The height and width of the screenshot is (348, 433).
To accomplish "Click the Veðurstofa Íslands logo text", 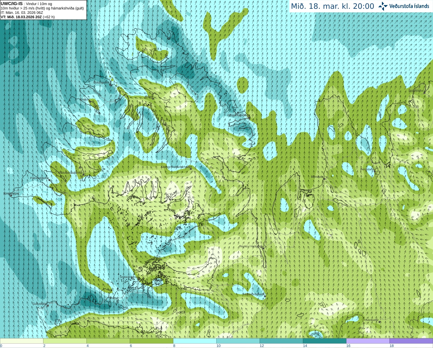I will 409,6.
